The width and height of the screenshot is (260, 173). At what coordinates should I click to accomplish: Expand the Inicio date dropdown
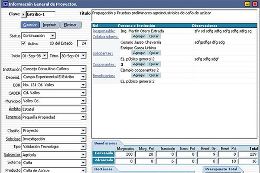[x=45, y=56]
